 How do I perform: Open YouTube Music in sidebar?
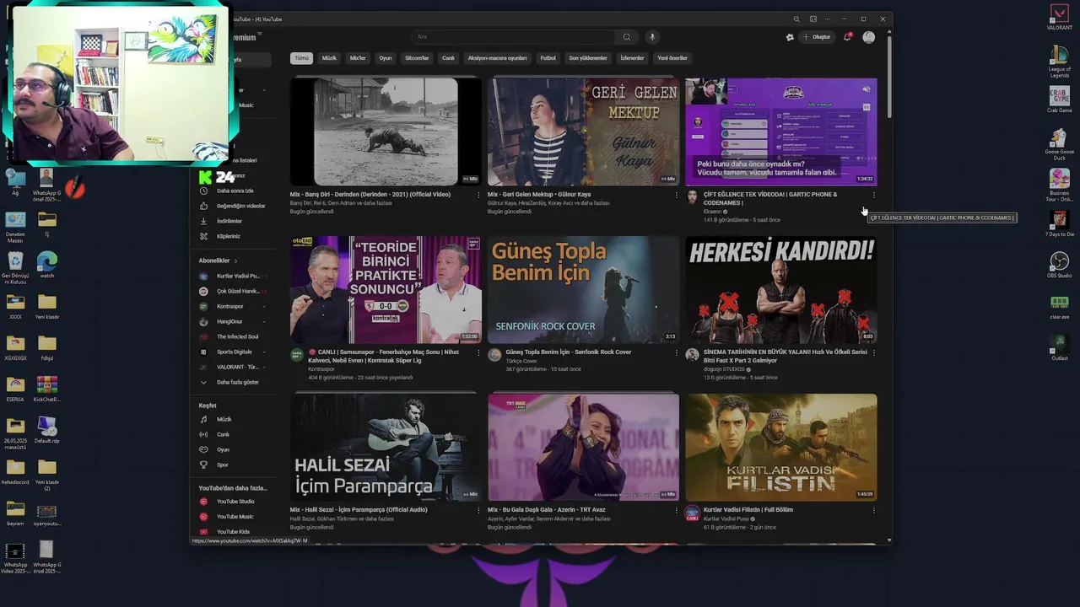[235, 517]
